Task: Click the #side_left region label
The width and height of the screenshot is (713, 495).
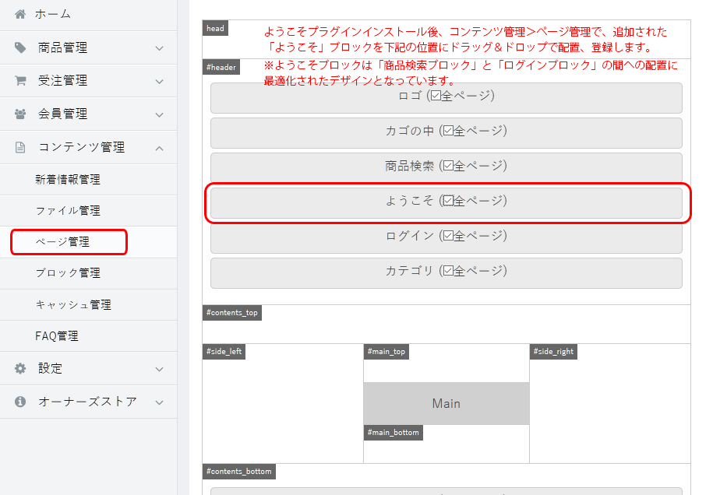Action: pos(224,352)
